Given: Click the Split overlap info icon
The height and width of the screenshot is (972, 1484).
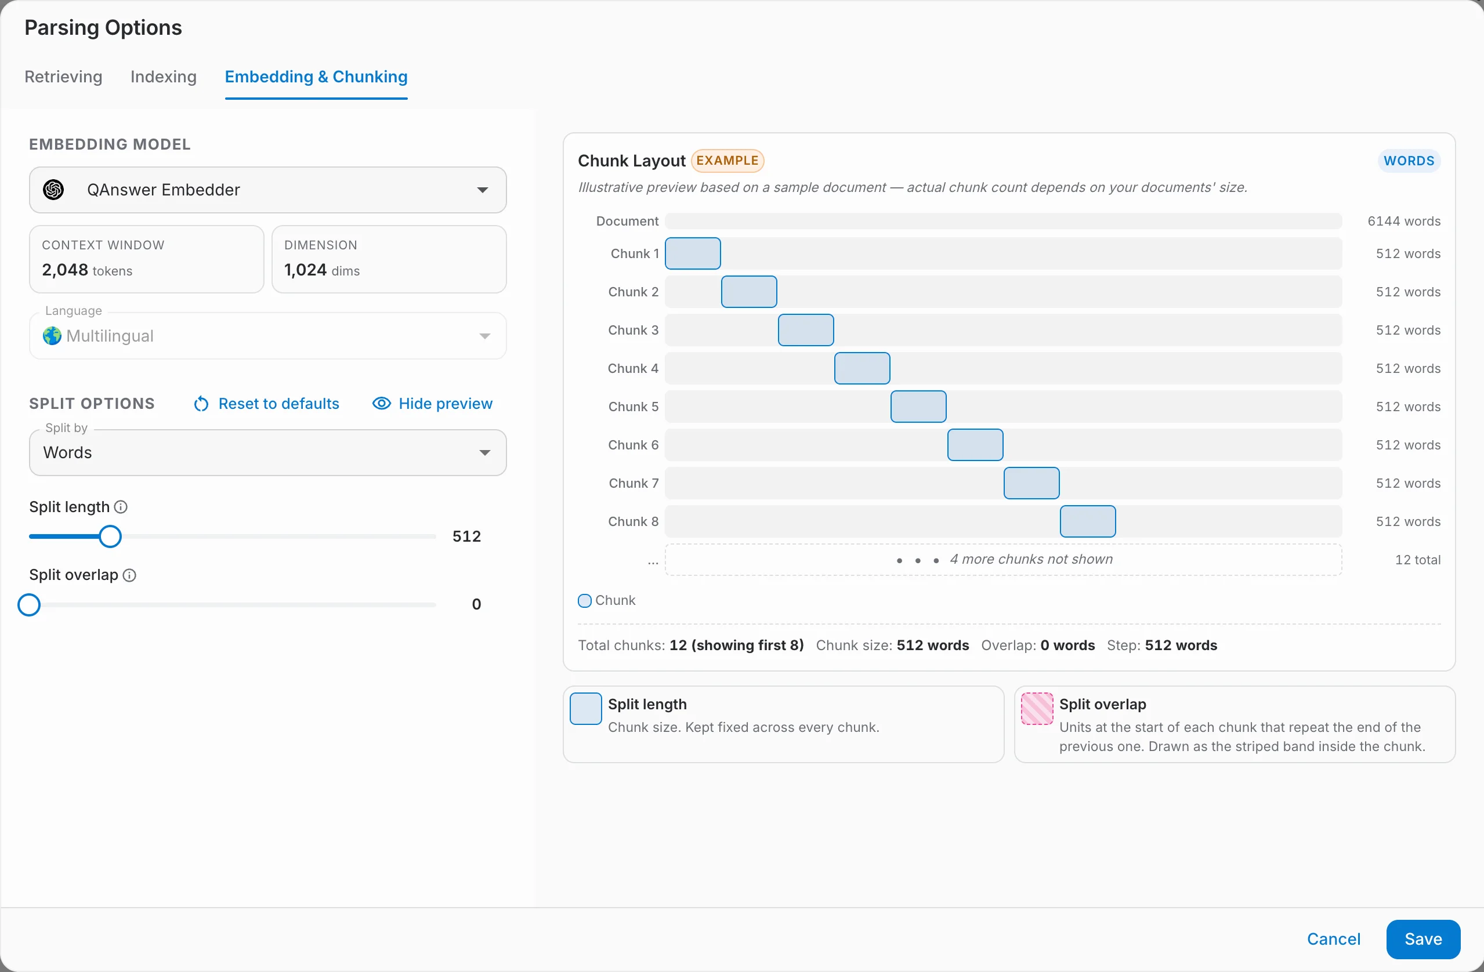Looking at the screenshot, I should tap(129, 575).
